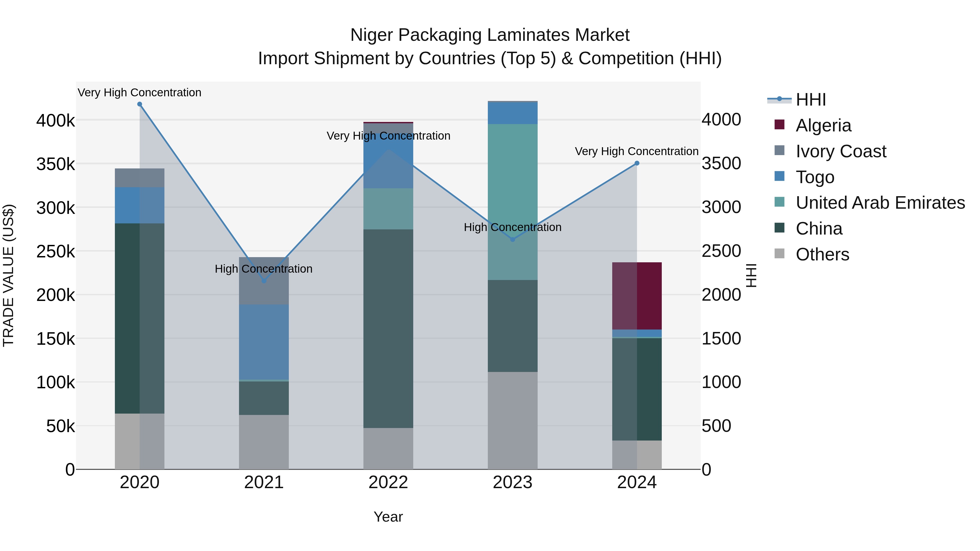
Task: Toggle the Togo legend entry
Action: [x=804, y=177]
